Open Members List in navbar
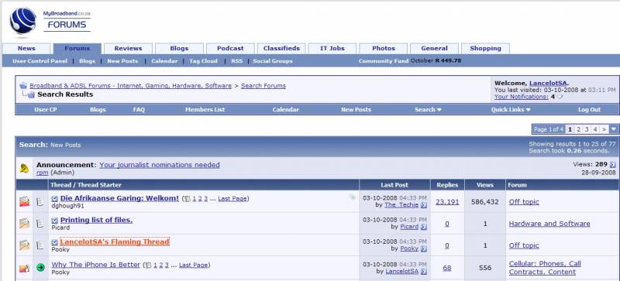Viewport: 620px width, 281px height. (205, 109)
